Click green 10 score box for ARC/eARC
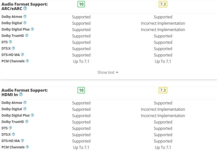 click(81, 4)
